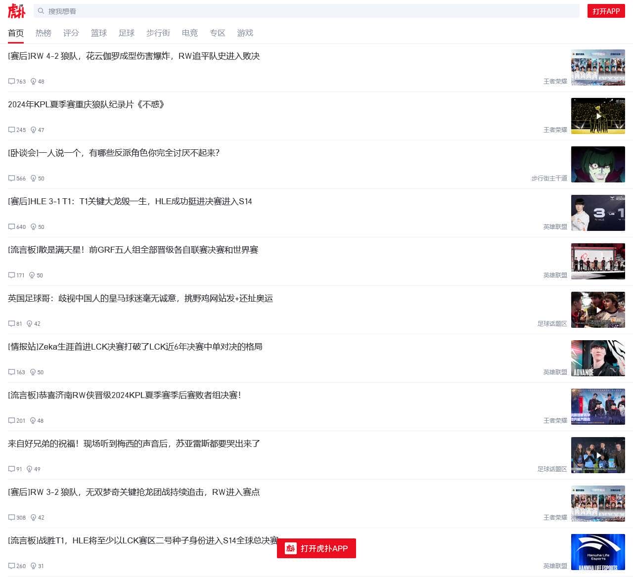Open thumbnail of RW 4-2 狼队 post
Image resolution: width=633 pixels, height=577 pixels.
pos(598,67)
